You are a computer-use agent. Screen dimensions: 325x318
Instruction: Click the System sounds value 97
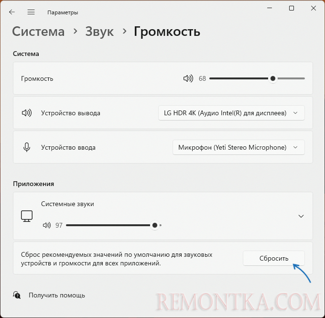[x=59, y=225]
